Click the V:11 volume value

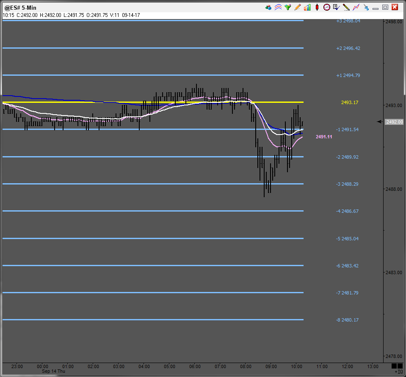pos(115,15)
